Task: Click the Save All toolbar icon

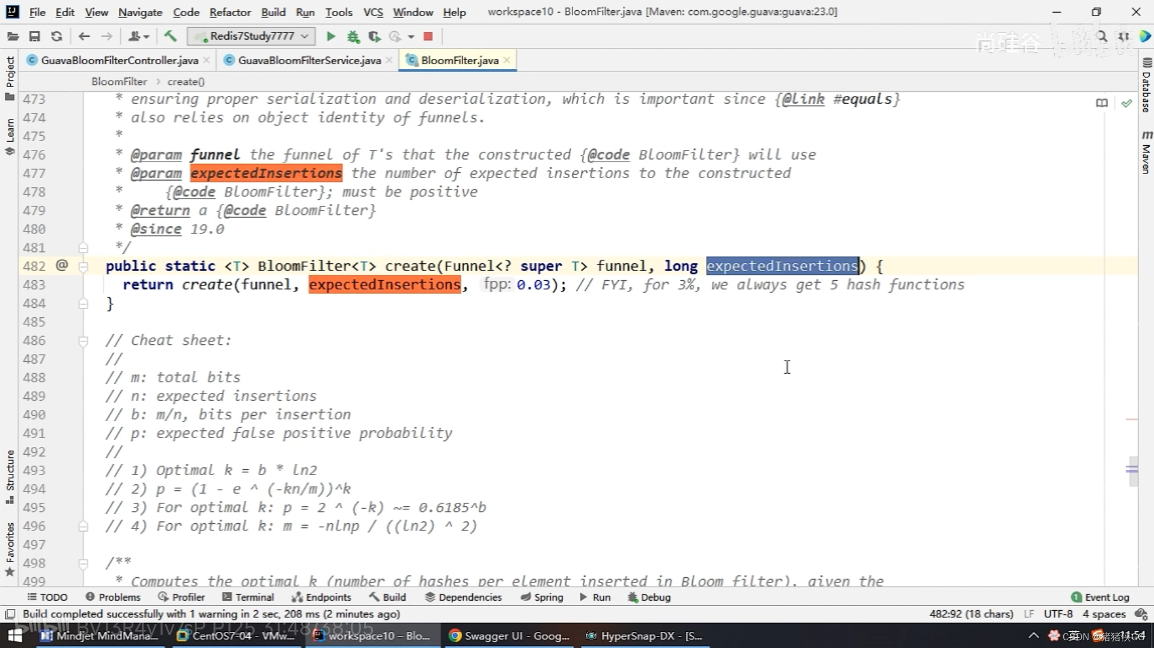Action: (x=34, y=37)
